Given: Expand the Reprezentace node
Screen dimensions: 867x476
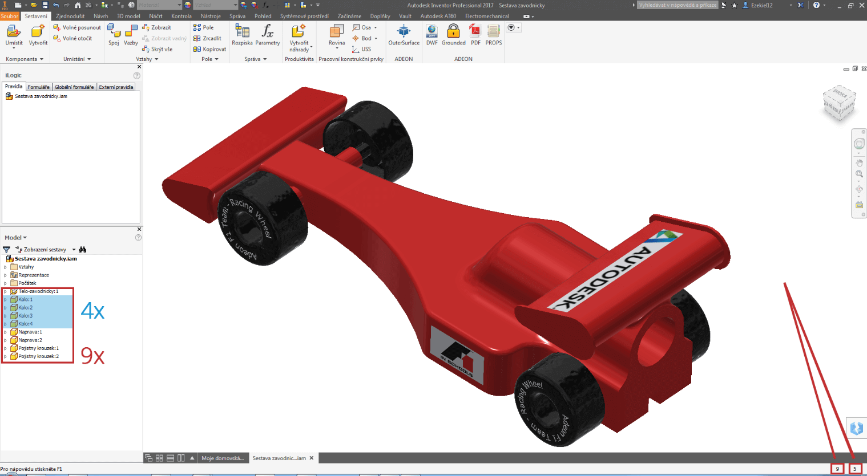Looking at the screenshot, I should coord(5,275).
